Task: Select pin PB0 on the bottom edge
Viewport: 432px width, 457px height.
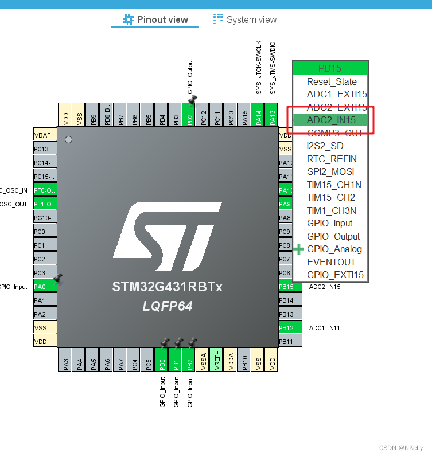Action: [x=162, y=360]
